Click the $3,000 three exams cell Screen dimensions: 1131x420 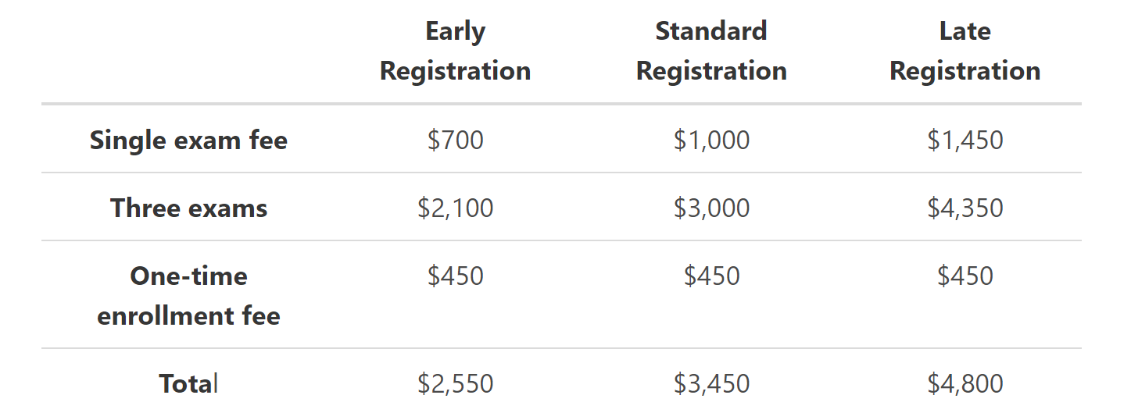(711, 208)
